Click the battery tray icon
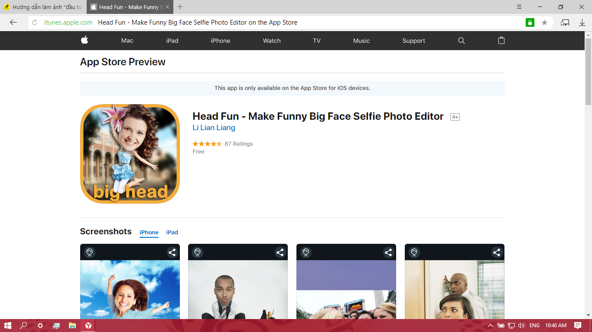 501,326
